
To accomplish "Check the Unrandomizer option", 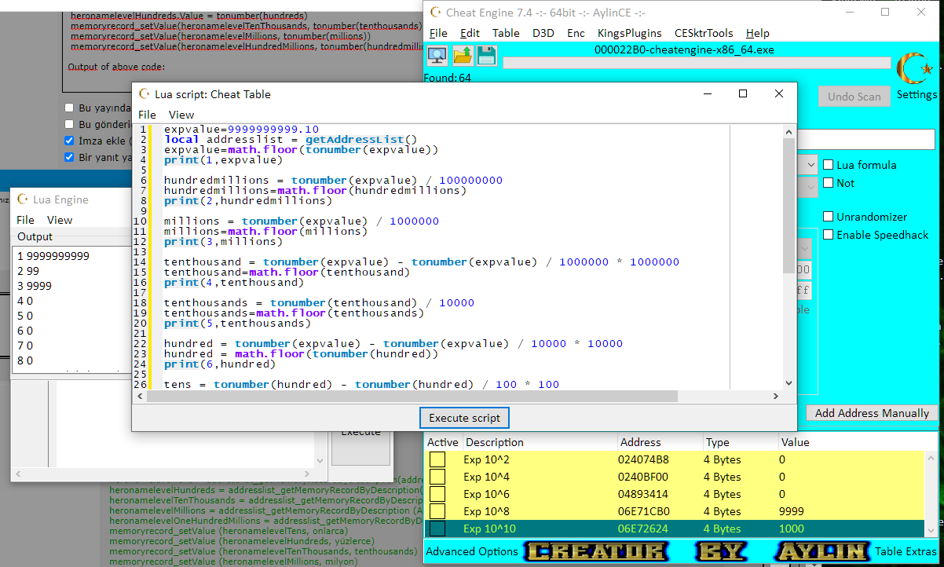I will tap(829, 217).
